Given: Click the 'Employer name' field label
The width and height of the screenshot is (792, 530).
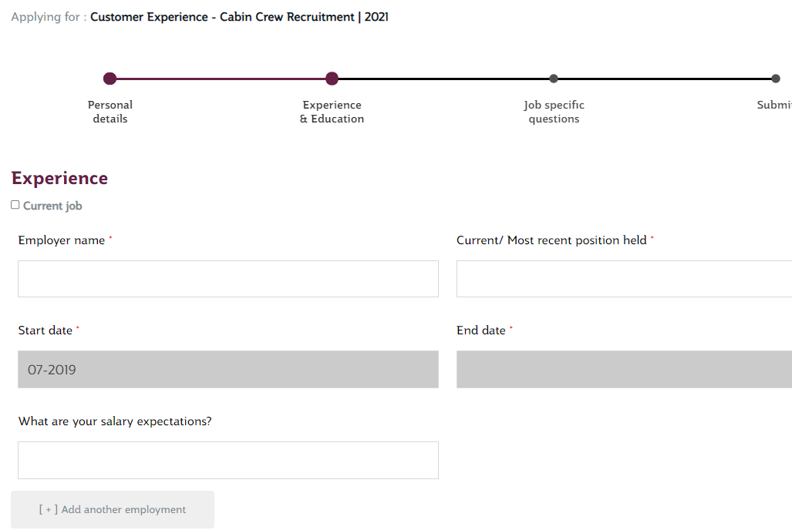Looking at the screenshot, I should tap(62, 240).
